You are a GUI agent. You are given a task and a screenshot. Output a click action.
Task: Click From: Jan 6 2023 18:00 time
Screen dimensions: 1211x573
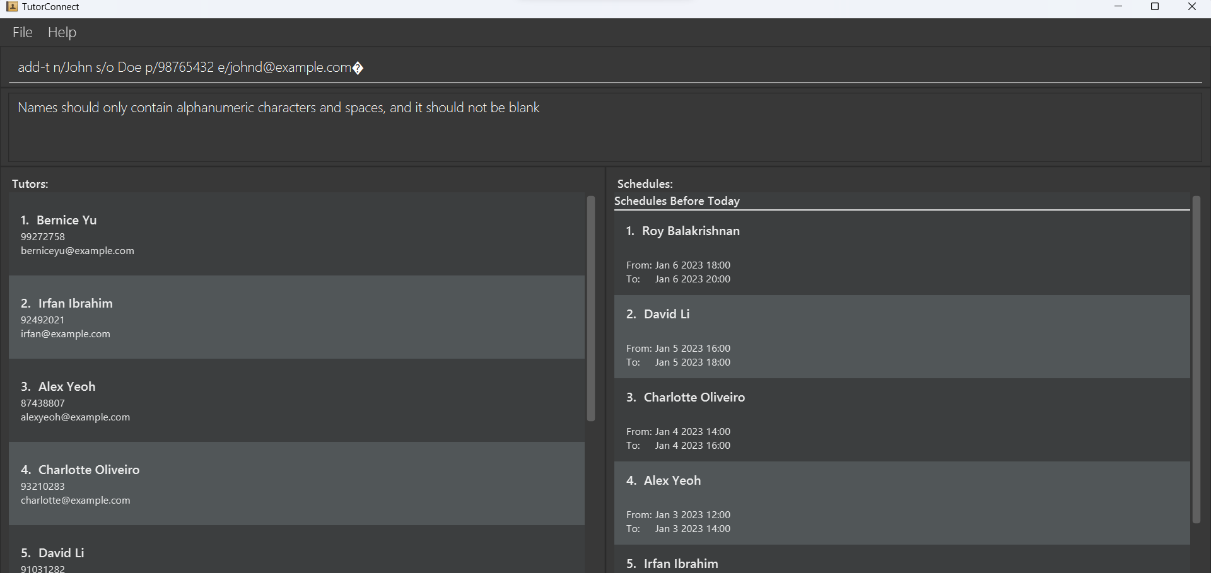point(678,265)
